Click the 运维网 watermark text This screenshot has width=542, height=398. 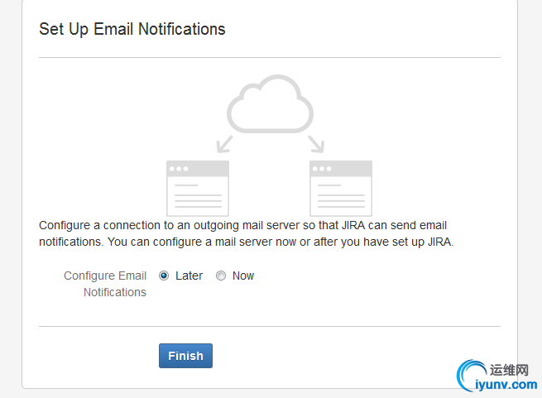point(509,370)
